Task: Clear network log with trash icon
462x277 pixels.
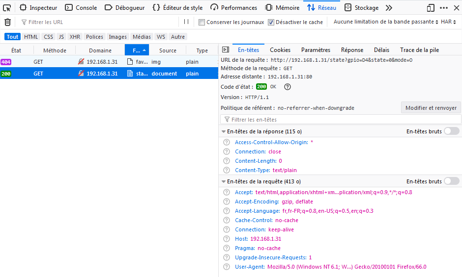Action: (7, 22)
